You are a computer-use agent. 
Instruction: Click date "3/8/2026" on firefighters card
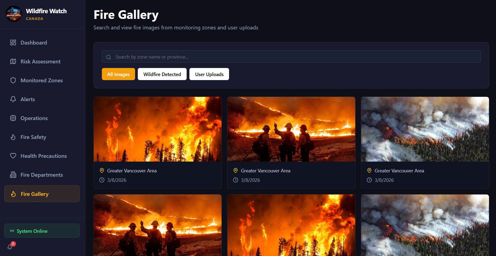250,180
